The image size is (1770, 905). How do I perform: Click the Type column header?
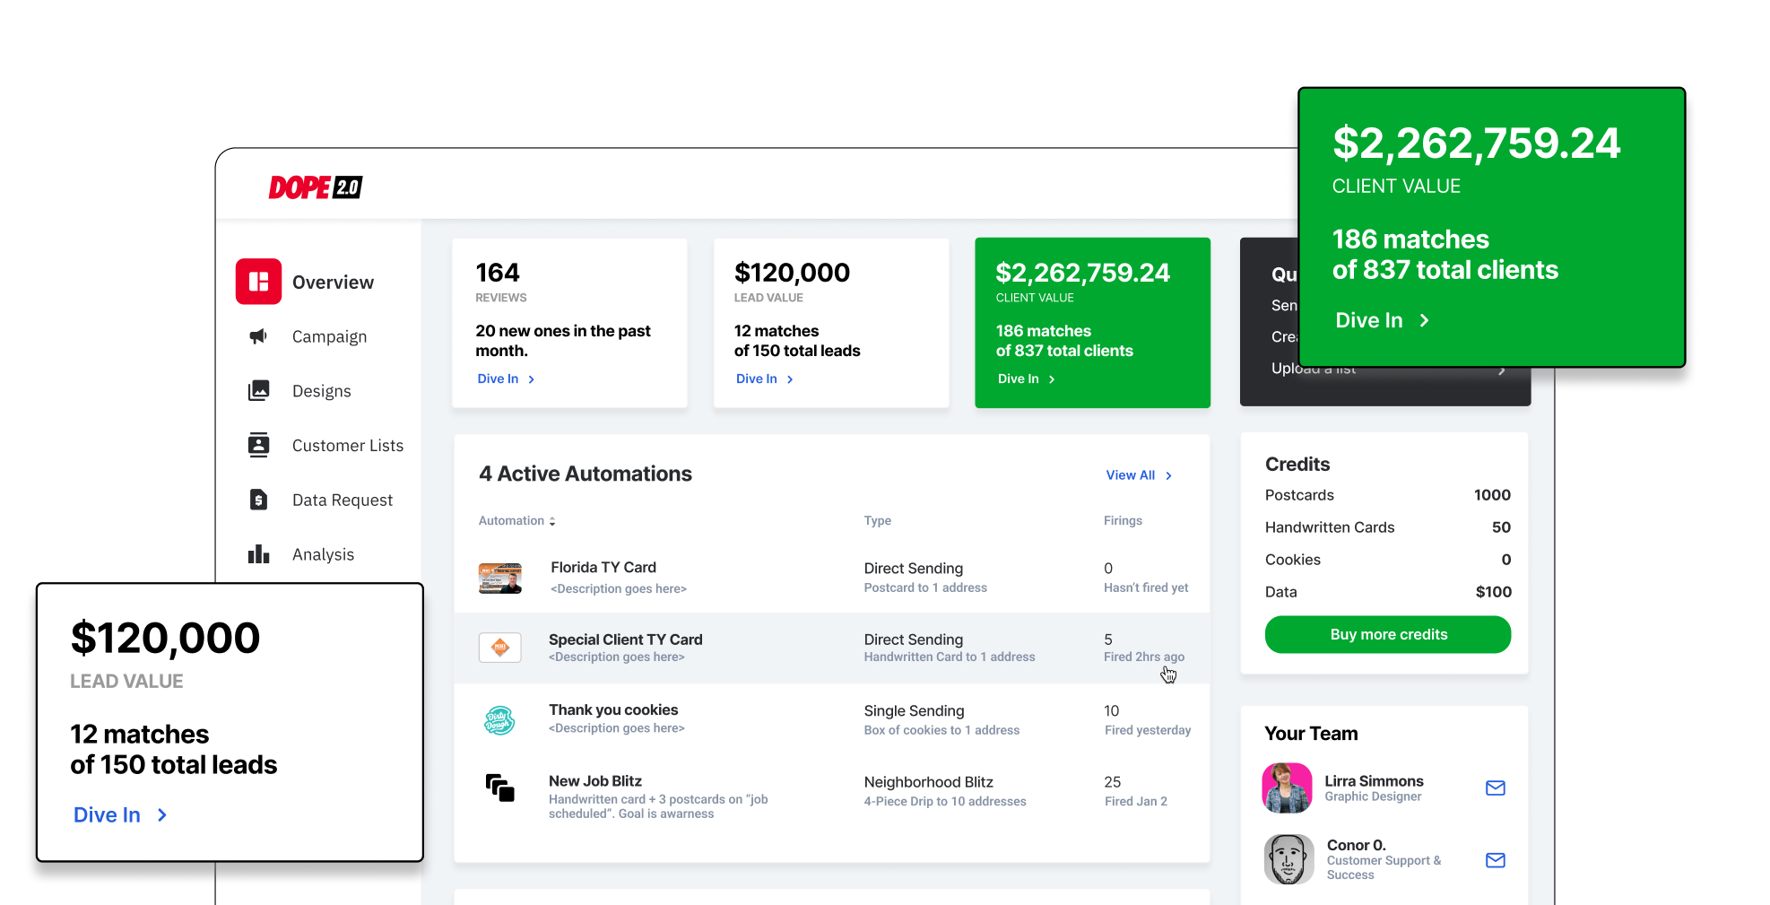877,521
